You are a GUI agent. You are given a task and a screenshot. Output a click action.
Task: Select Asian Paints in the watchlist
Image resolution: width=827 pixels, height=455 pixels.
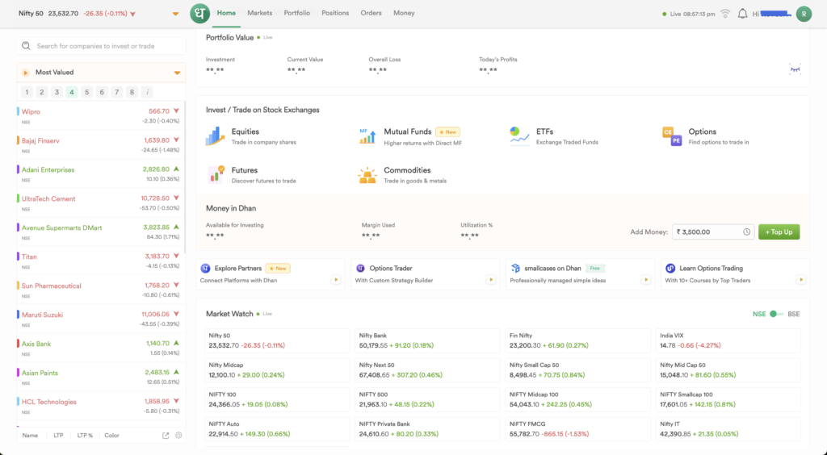point(101,377)
